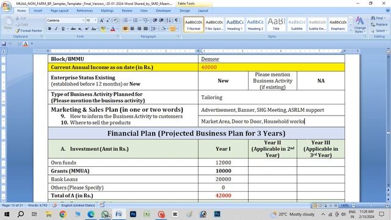Viewport: 391px width, 220px height.
Task: Enable align text left
Action: pyautogui.click(x=126, y=29)
